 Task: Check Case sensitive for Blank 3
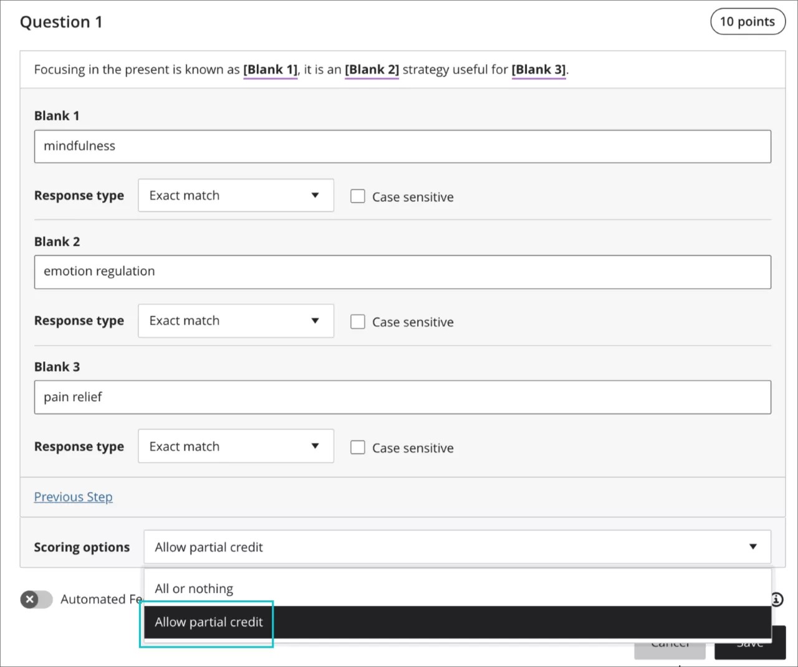358,447
